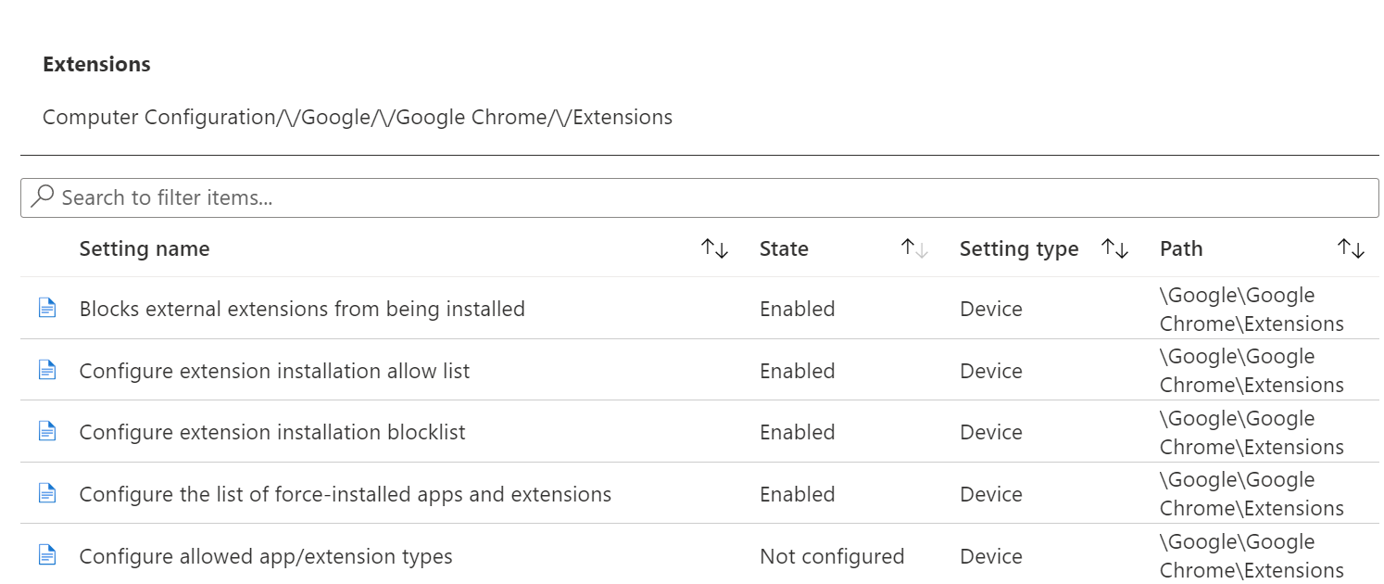Open Blocks external extensions from being installed
The height and width of the screenshot is (584, 1384).
[x=302, y=309]
